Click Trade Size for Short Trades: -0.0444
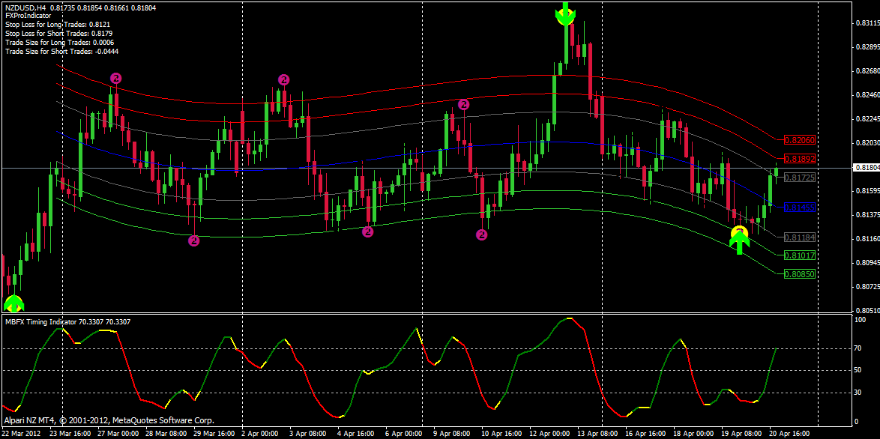Image resolution: width=880 pixels, height=439 pixels. [61, 52]
